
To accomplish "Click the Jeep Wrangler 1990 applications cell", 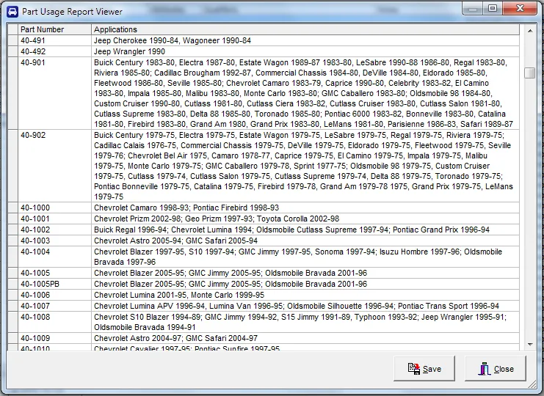I will (305, 51).
